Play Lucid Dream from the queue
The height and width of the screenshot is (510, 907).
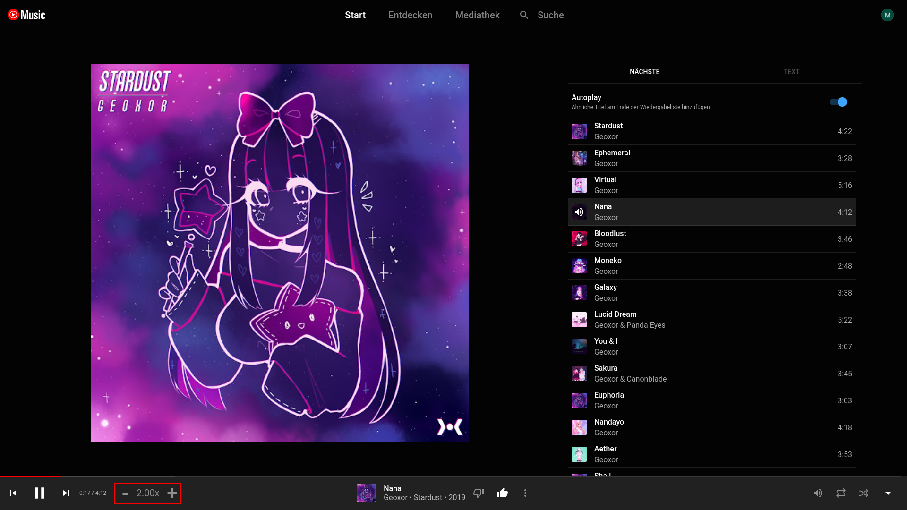coord(711,320)
